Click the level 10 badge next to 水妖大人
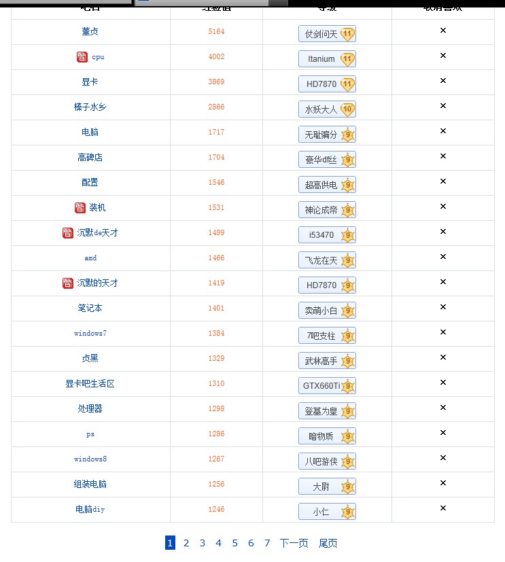Viewport: 505px width, 562px height. (347, 109)
